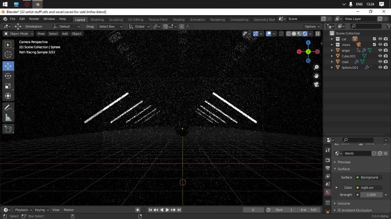This screenshot has width=391, height=219.
Task: Open the Collection properties tab
Action: 327,202
